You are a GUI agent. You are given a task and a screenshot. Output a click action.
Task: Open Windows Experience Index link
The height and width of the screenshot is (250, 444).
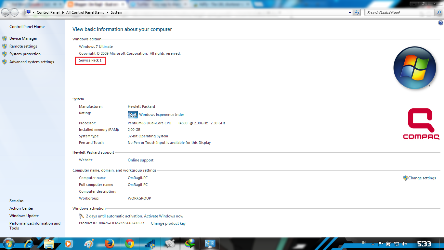(x=162, y=115)
